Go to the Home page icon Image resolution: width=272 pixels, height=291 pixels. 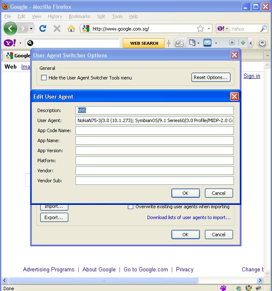pyautogui.click(x=71, y=28)
